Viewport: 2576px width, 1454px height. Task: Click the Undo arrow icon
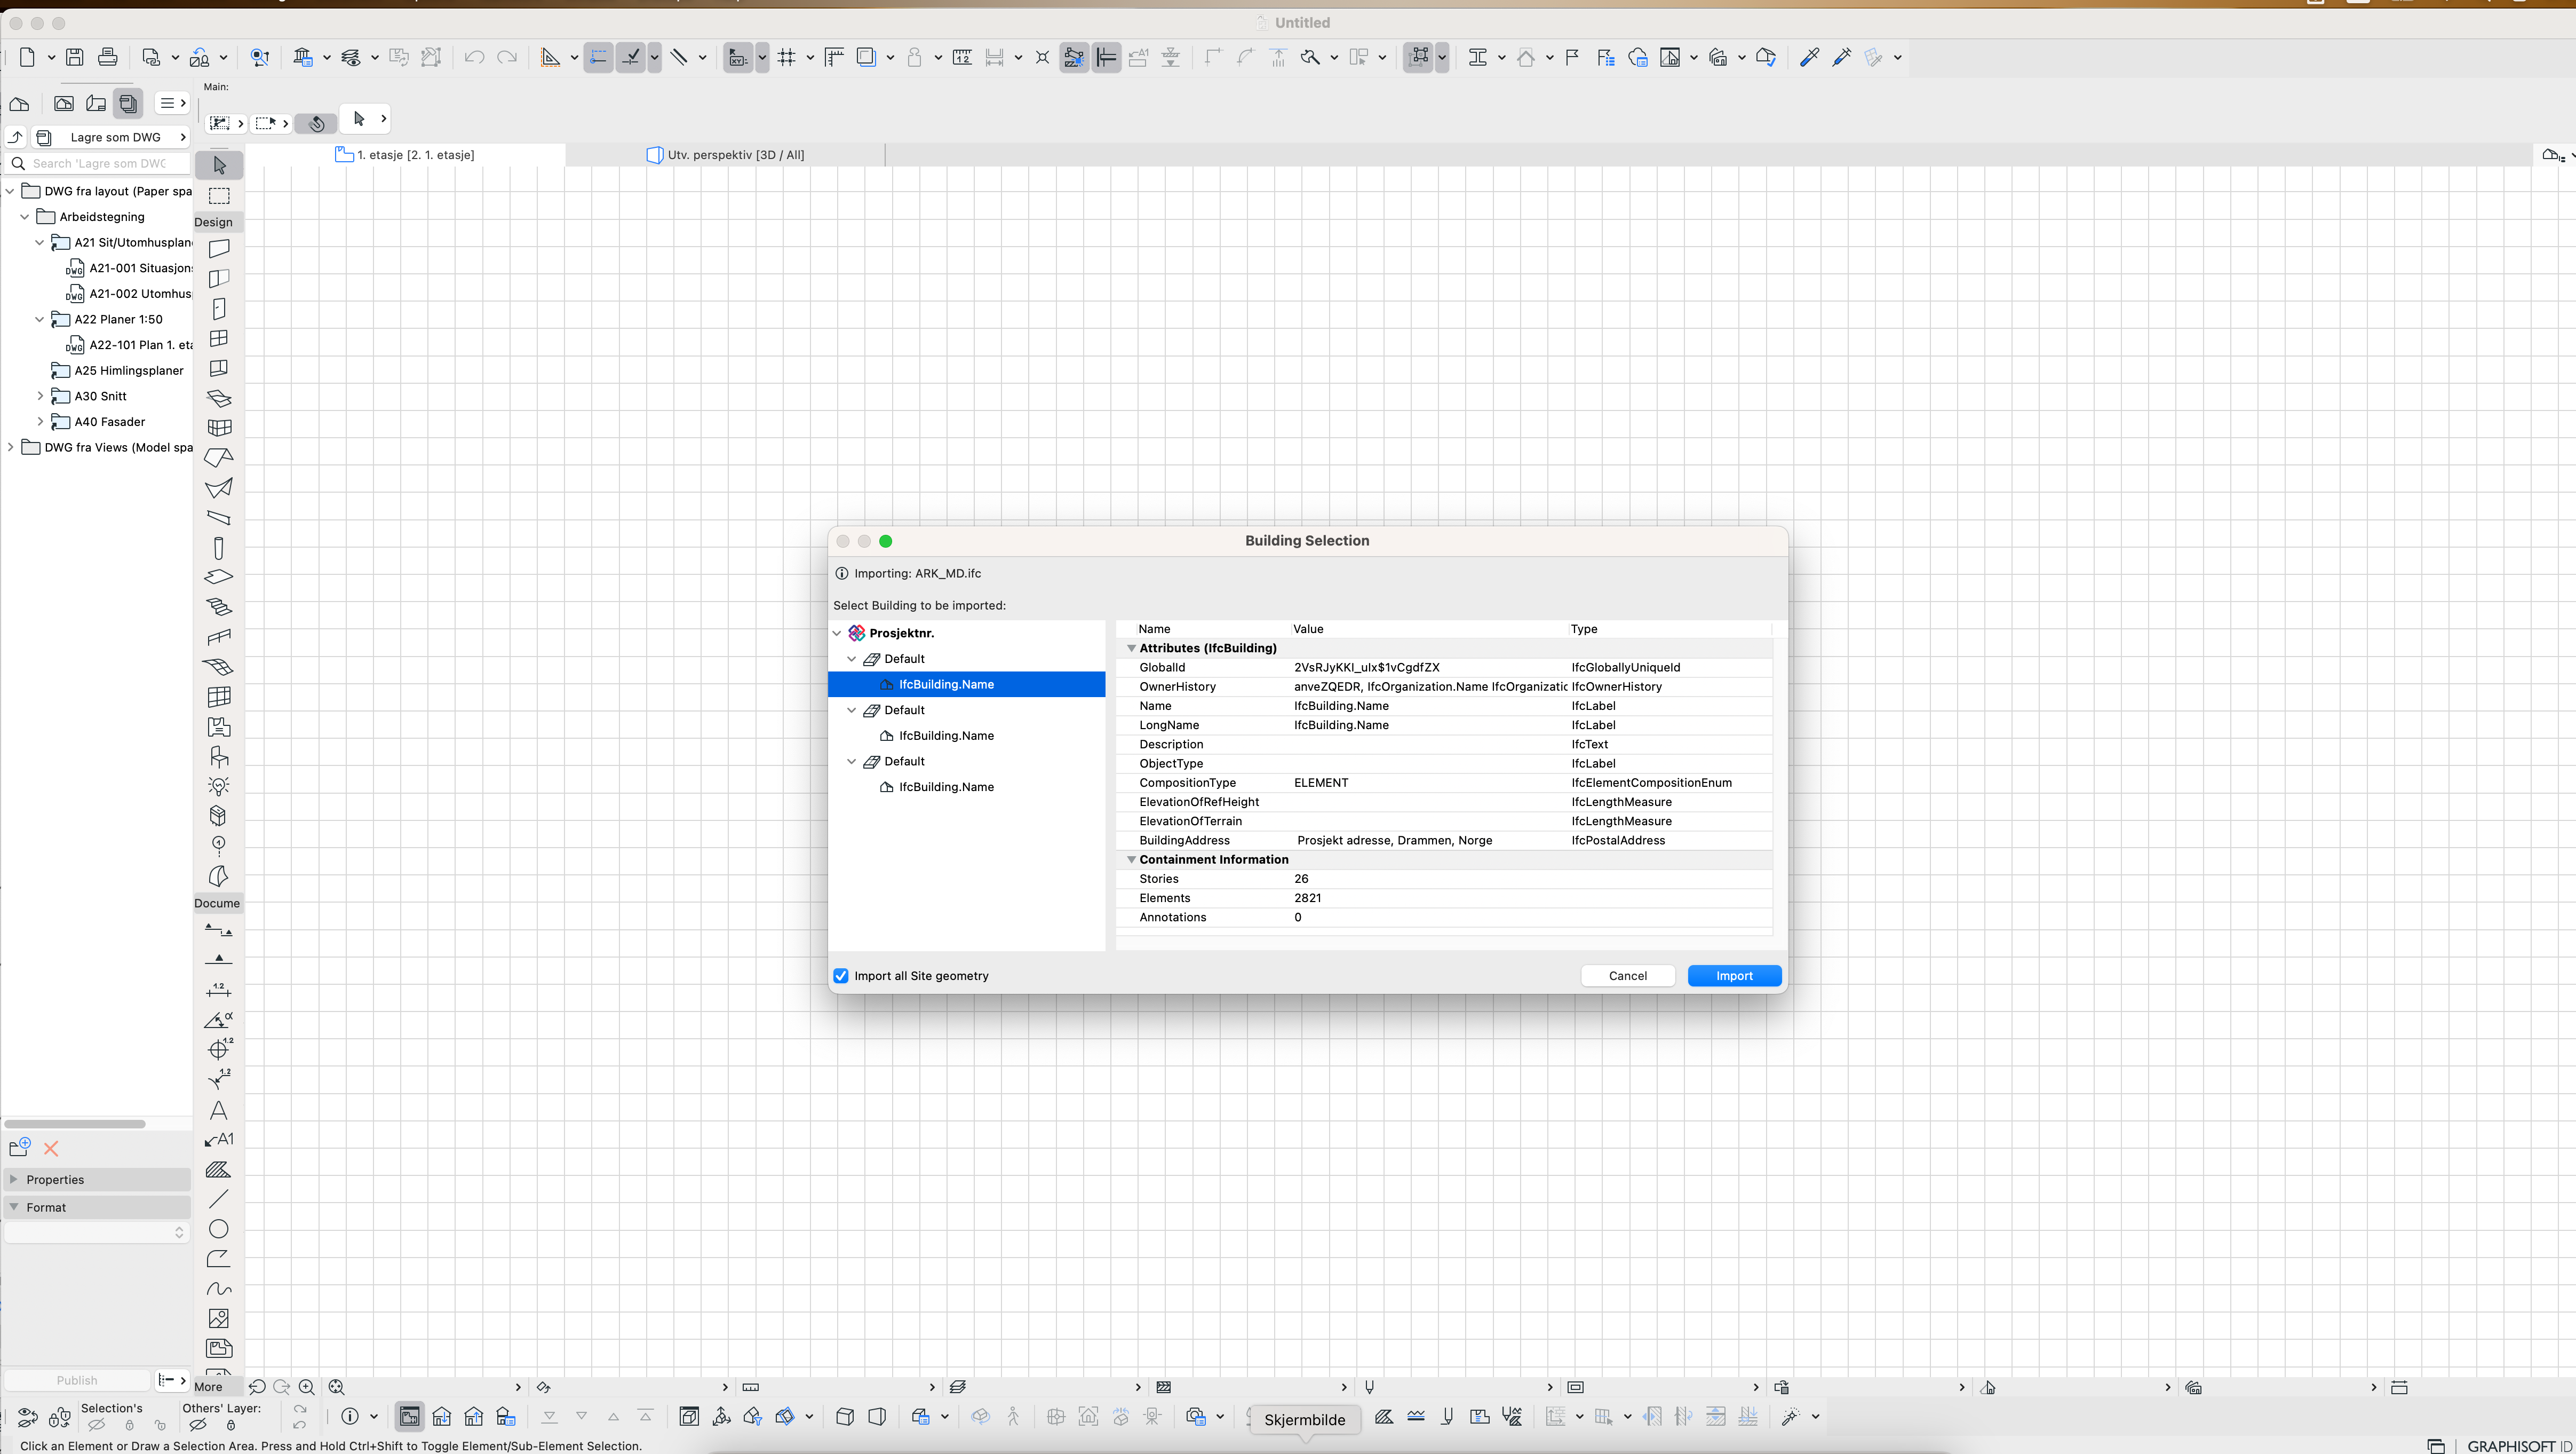pyautogui.click(x=474, y=57)
